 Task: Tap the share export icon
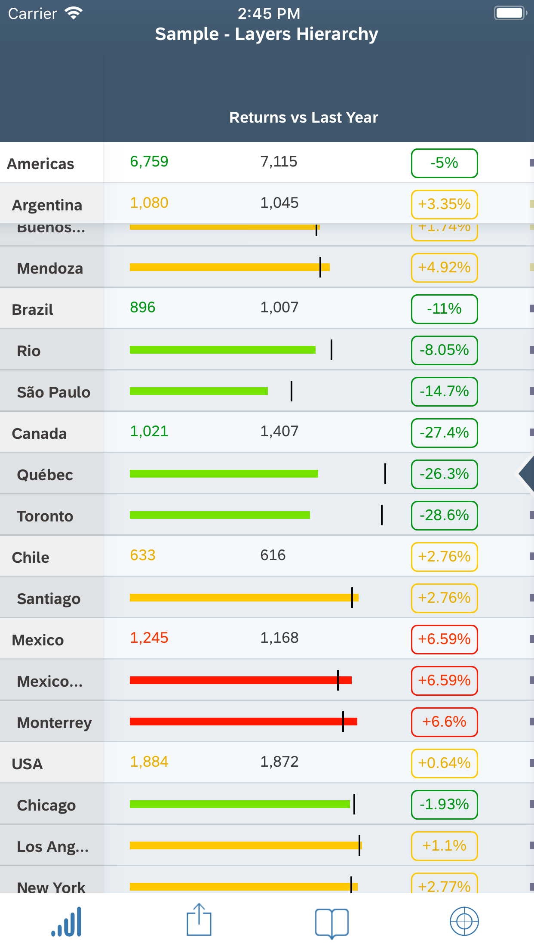(x=199, y=921)
